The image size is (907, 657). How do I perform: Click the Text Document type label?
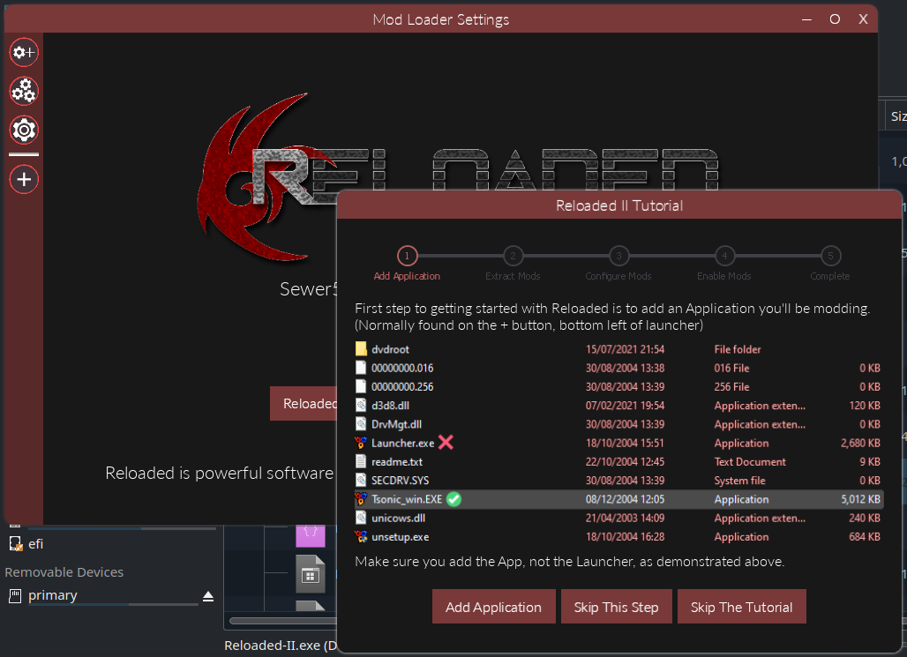(x=750, y=461)
